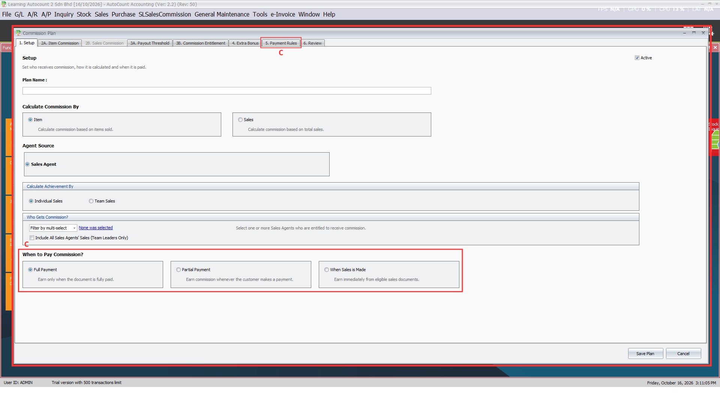Switch to 6. Review tab
This screenshot has width=720, height=405.
pos(312,43)
